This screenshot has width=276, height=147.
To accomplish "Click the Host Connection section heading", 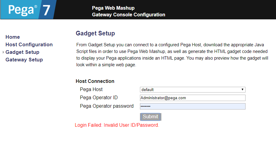I will 95,81.
